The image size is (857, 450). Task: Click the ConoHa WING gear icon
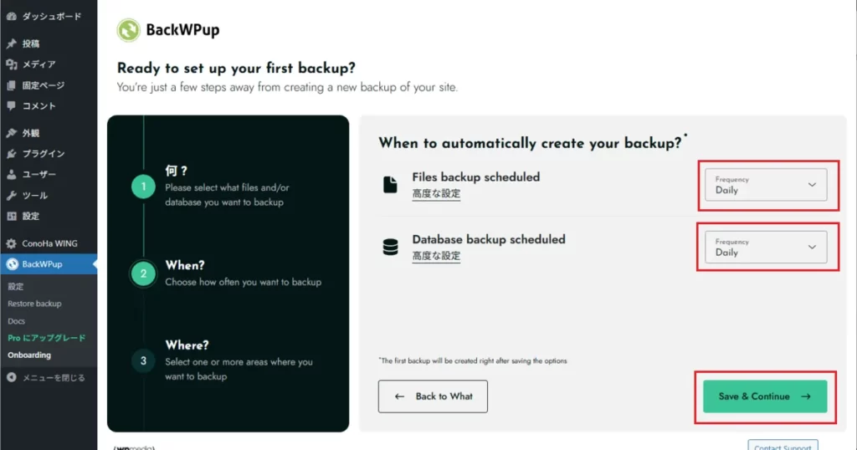12,243
